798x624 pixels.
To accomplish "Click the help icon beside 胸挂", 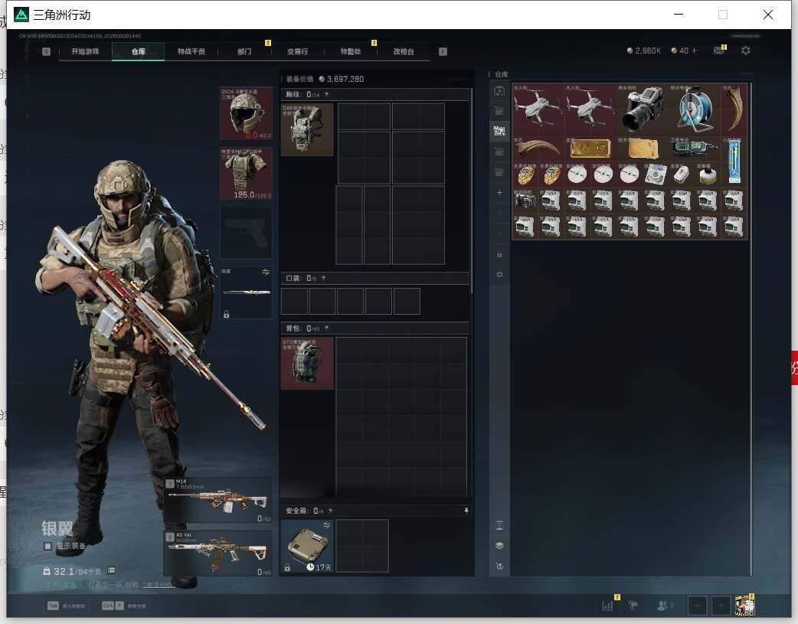I will [327, 95].
